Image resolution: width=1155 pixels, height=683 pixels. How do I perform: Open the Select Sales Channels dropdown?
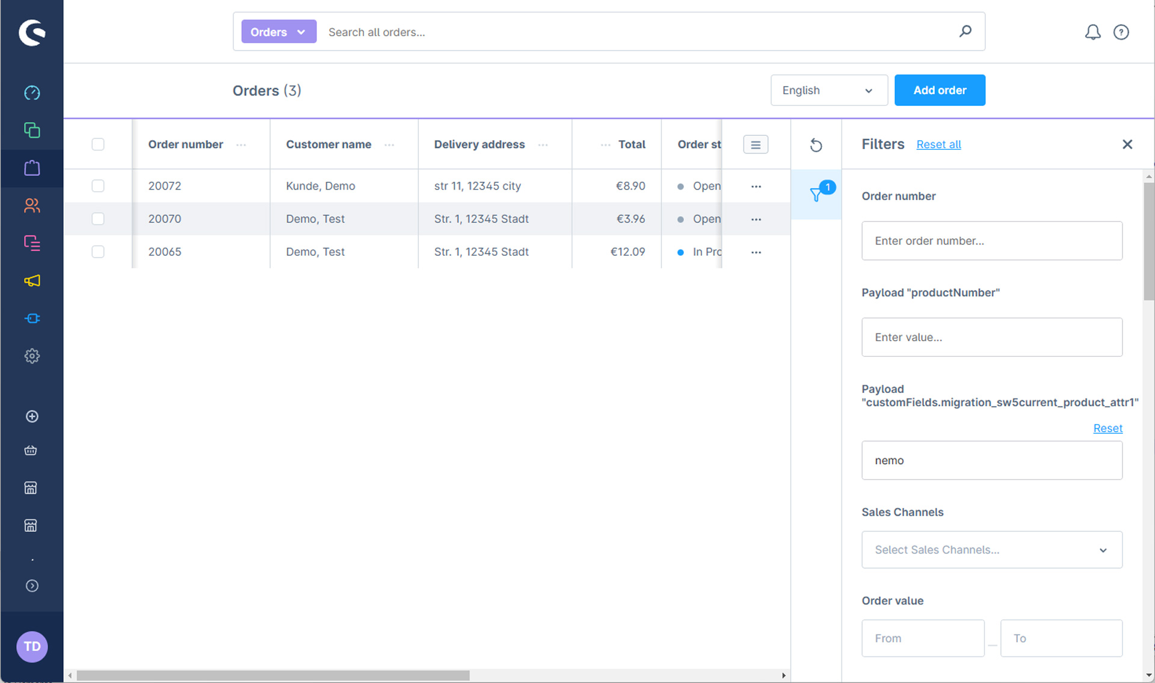(991, 549)
